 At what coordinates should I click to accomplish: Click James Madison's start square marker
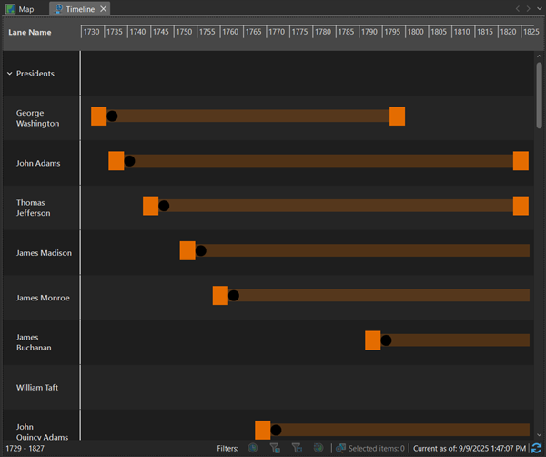tap(187, 250)
